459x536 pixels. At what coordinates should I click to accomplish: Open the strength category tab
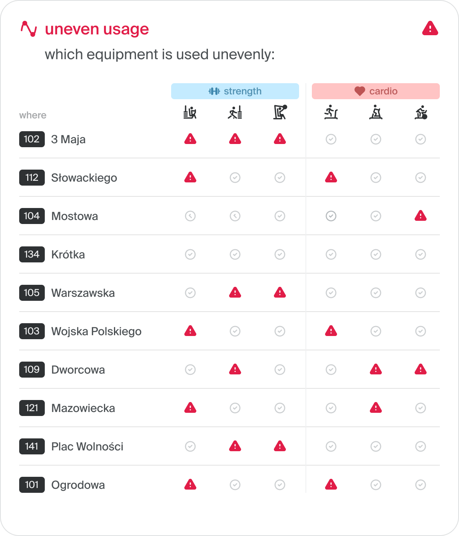(x=235, y=91)
